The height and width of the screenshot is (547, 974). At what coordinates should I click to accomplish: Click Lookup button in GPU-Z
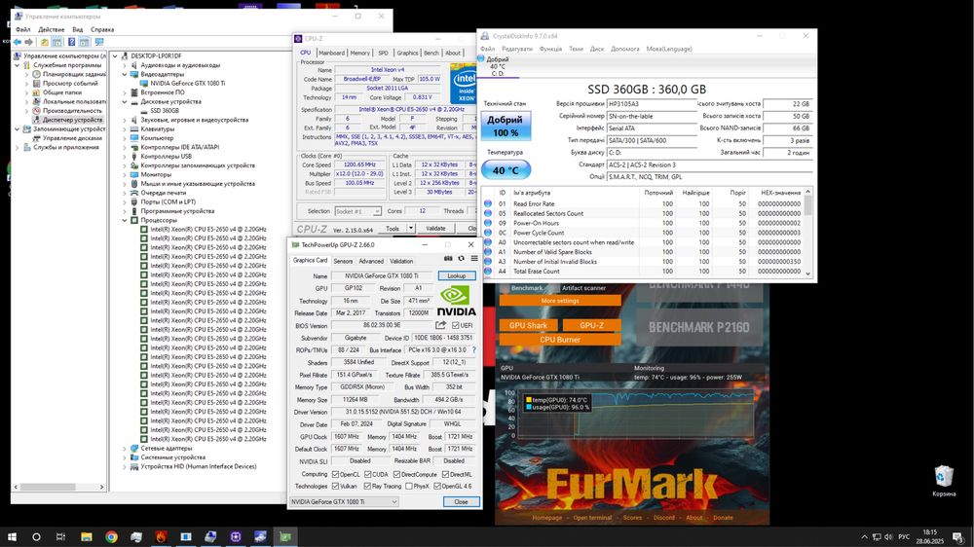coord(457,275)
